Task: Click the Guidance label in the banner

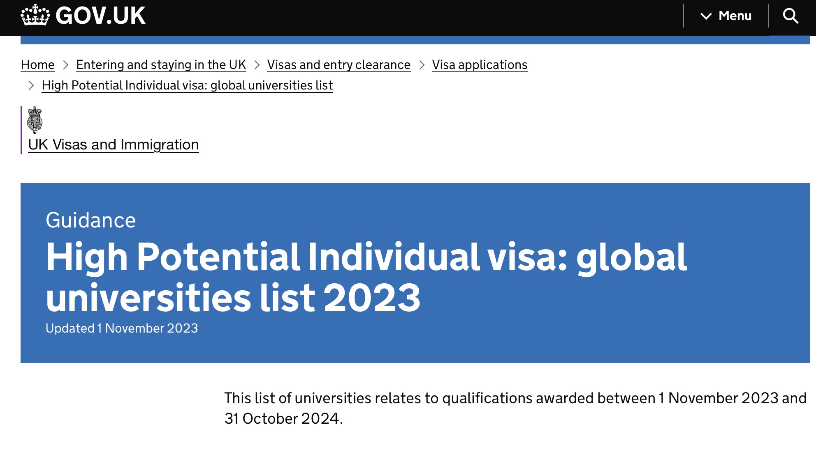Action: tap(90, 220)
